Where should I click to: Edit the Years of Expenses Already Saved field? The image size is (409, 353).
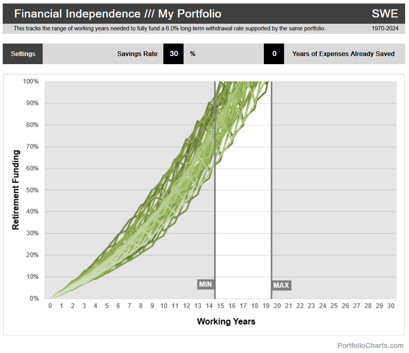(274, 54)
